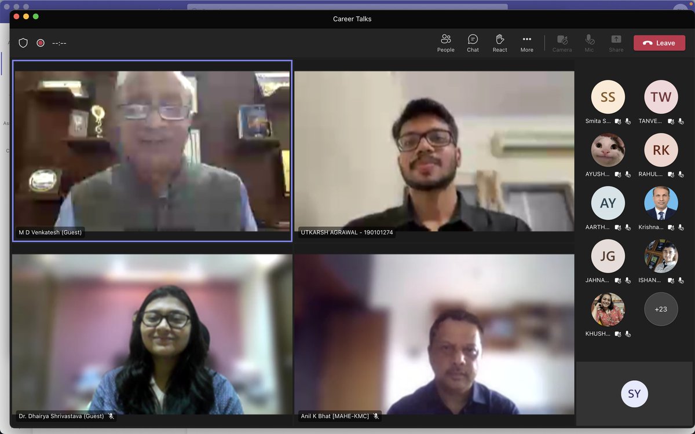Click the red recording indicator
Screen dimensions: 695x434
click(x=41, y=43)
